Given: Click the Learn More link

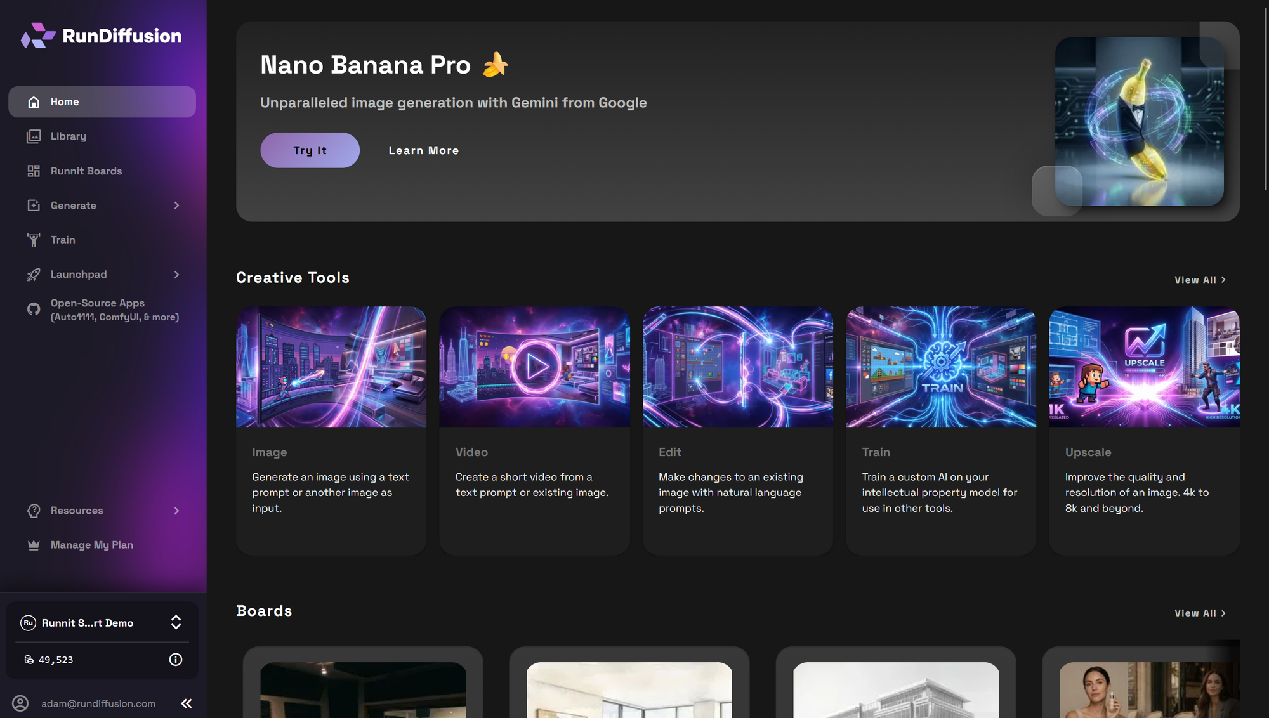Looking at the screenshot, I should 423,150.
